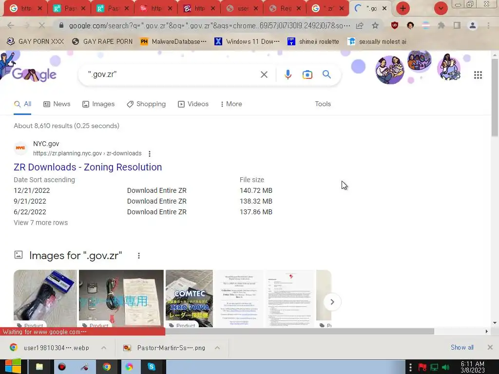Viewport: 499px width, 374px height.
Task: Click the vertical page scrollbar thumb
Action: pyautogui.click(x=495, y=97)
